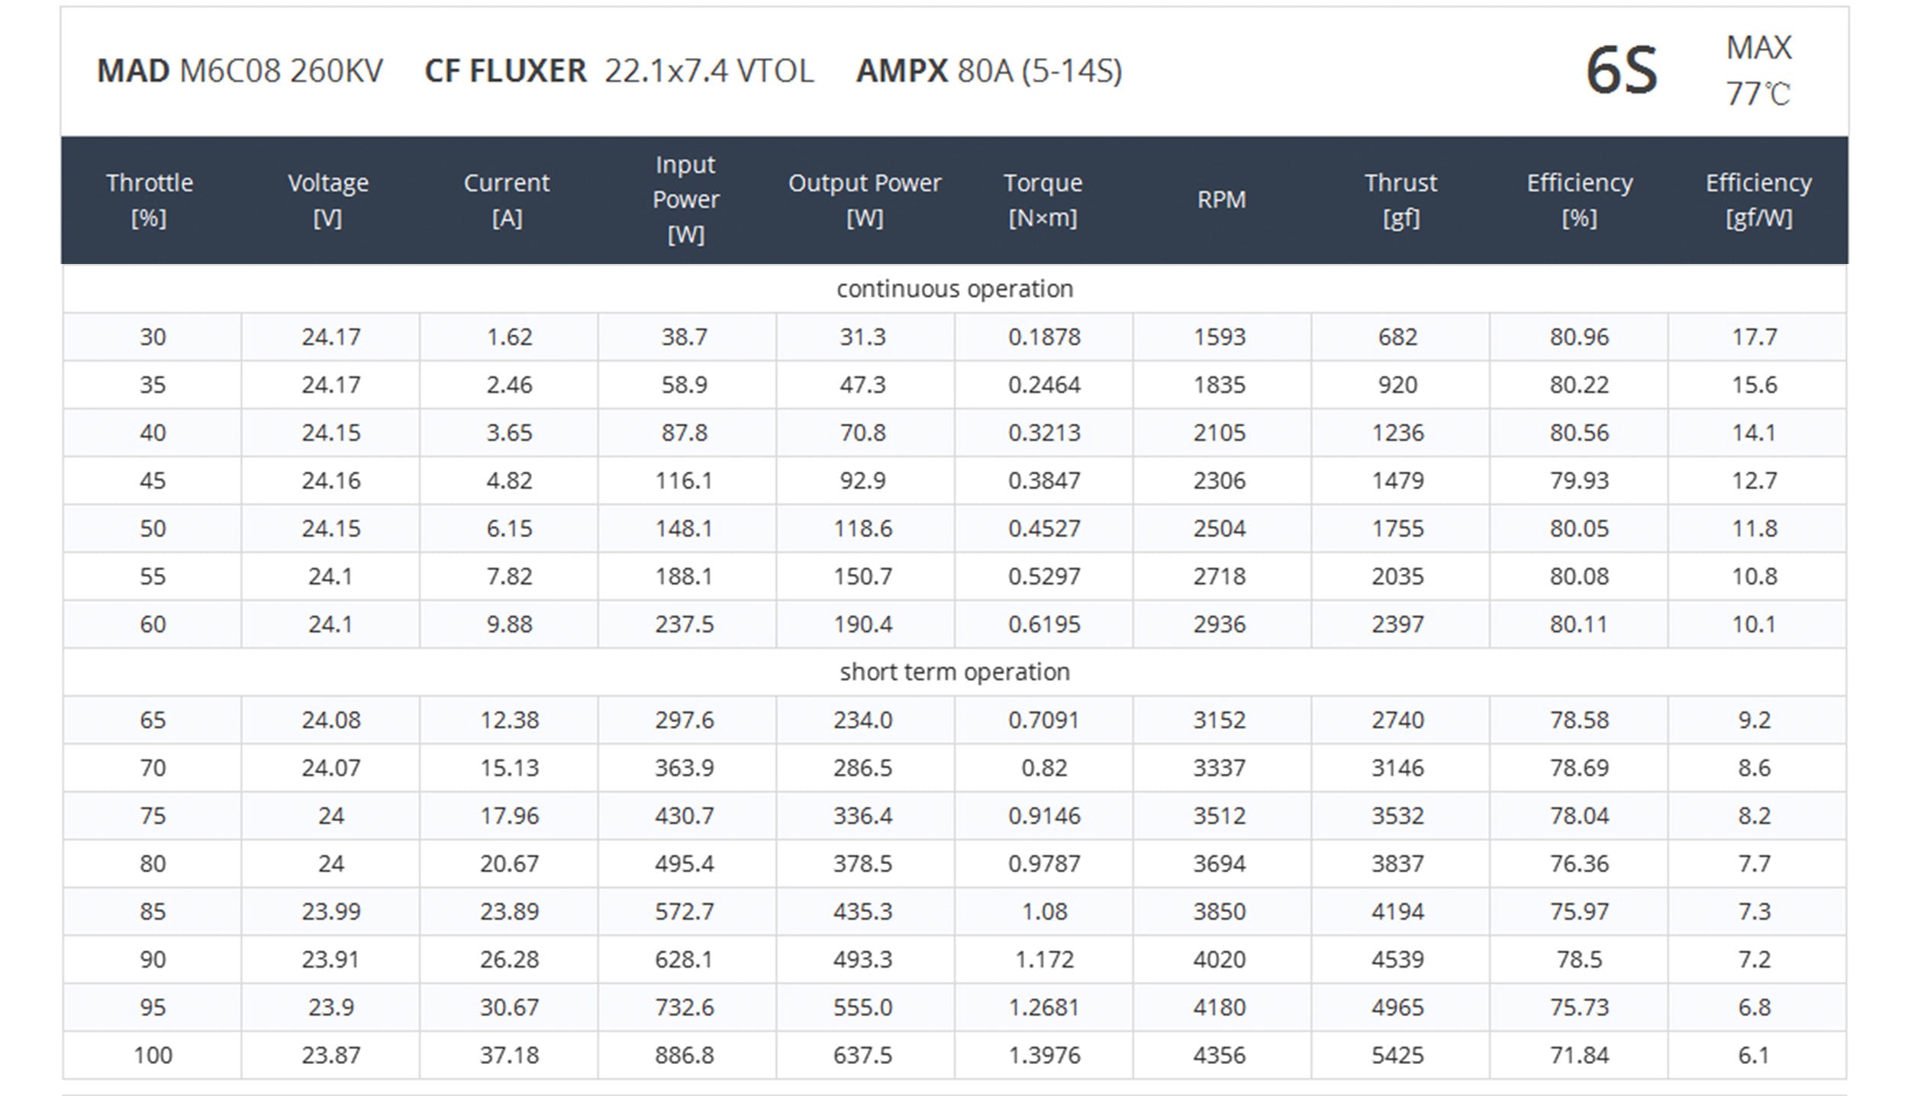The height and width of the screenshot is (1096, 1908).
Task: Click the Current [A] column header
Action: (507, 200)
